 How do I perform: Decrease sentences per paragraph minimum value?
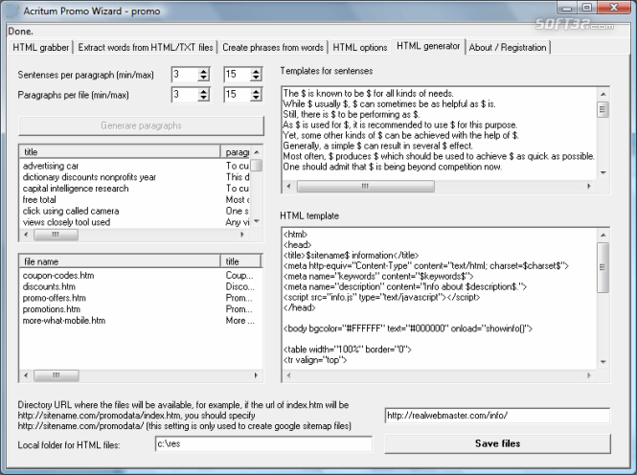(x=203, y=78)
